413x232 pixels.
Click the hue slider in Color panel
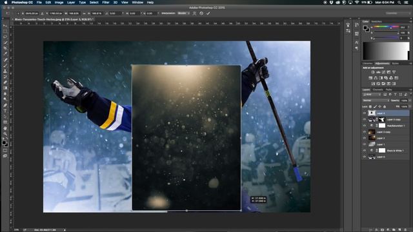pos(386,27)
